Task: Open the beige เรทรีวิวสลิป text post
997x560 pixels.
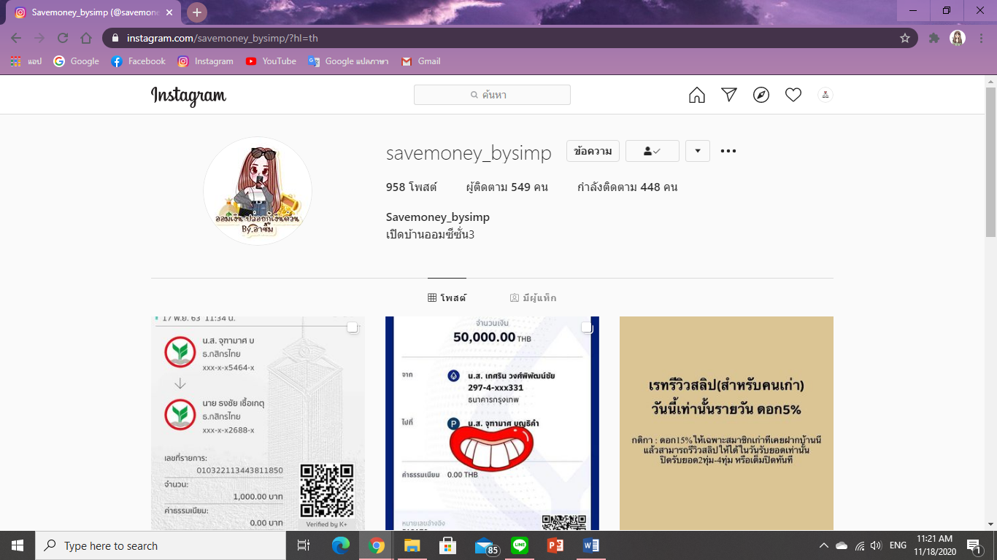Action: click(726, 423)
